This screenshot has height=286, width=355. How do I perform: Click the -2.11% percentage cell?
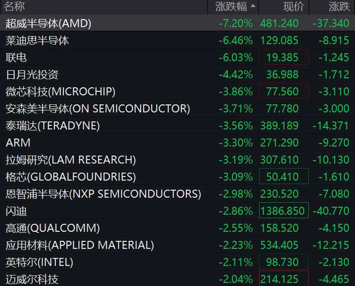pyautogui.click(x=236, y=262)
